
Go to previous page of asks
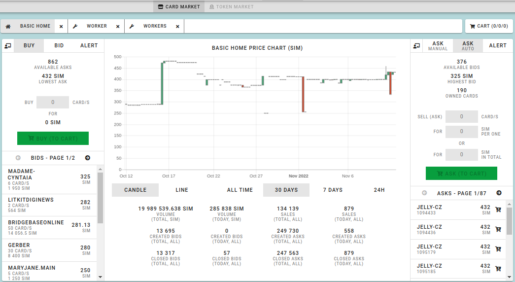point(424,193)
